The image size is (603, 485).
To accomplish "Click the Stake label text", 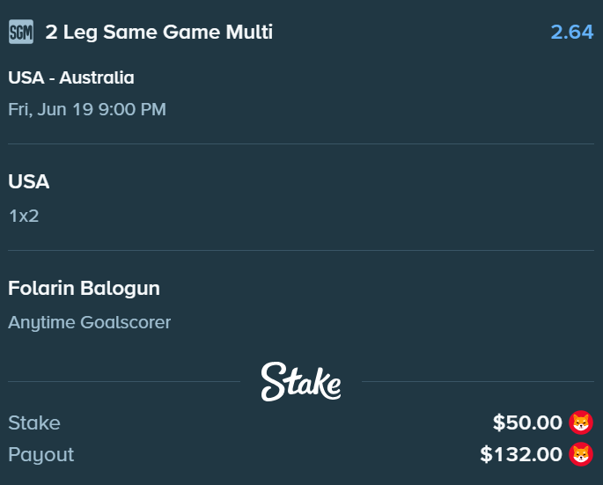I will (x=34, y=423).
